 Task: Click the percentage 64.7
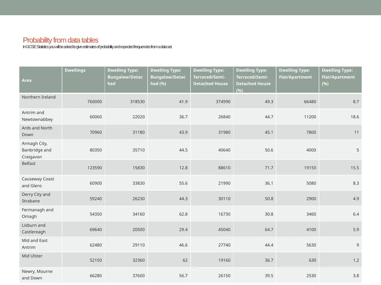click(x=269, y=229)
